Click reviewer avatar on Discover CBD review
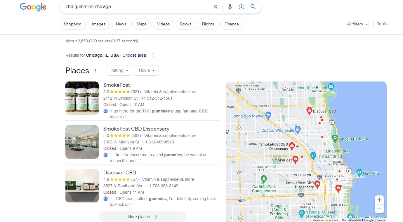This screenshot has width=403, height=222. pos(106,199)
